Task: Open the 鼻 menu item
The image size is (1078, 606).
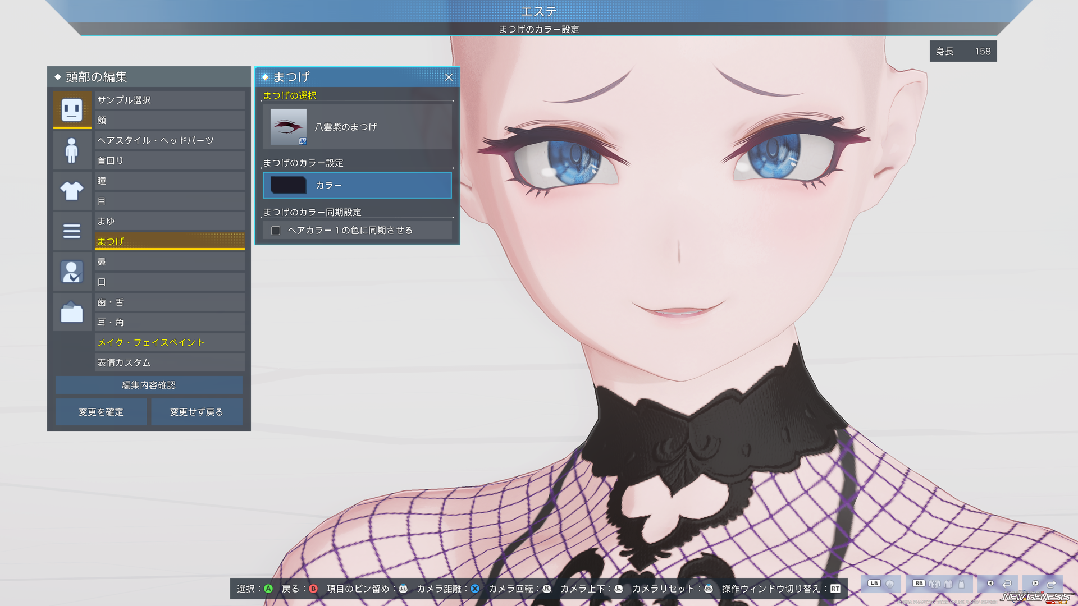Action: [x=170, y=261]
